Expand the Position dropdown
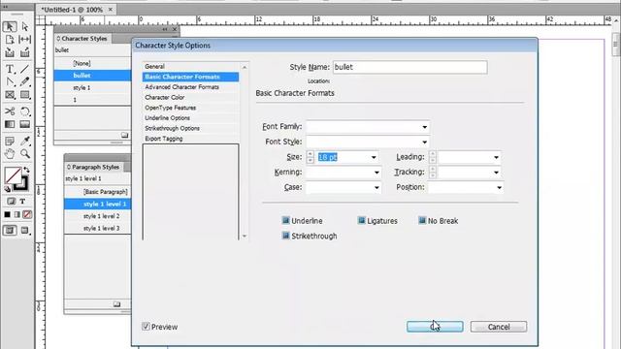Image resolution: width=621 pixels, height=349 pixels. point(499,187)
